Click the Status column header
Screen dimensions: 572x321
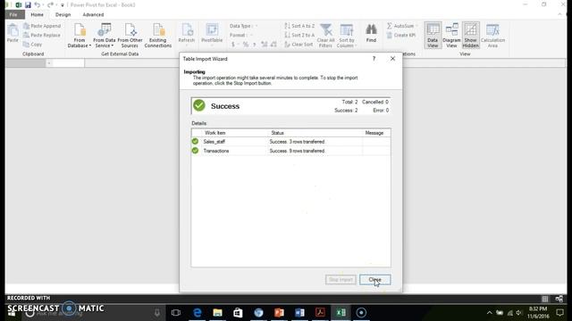click(277, 133)
